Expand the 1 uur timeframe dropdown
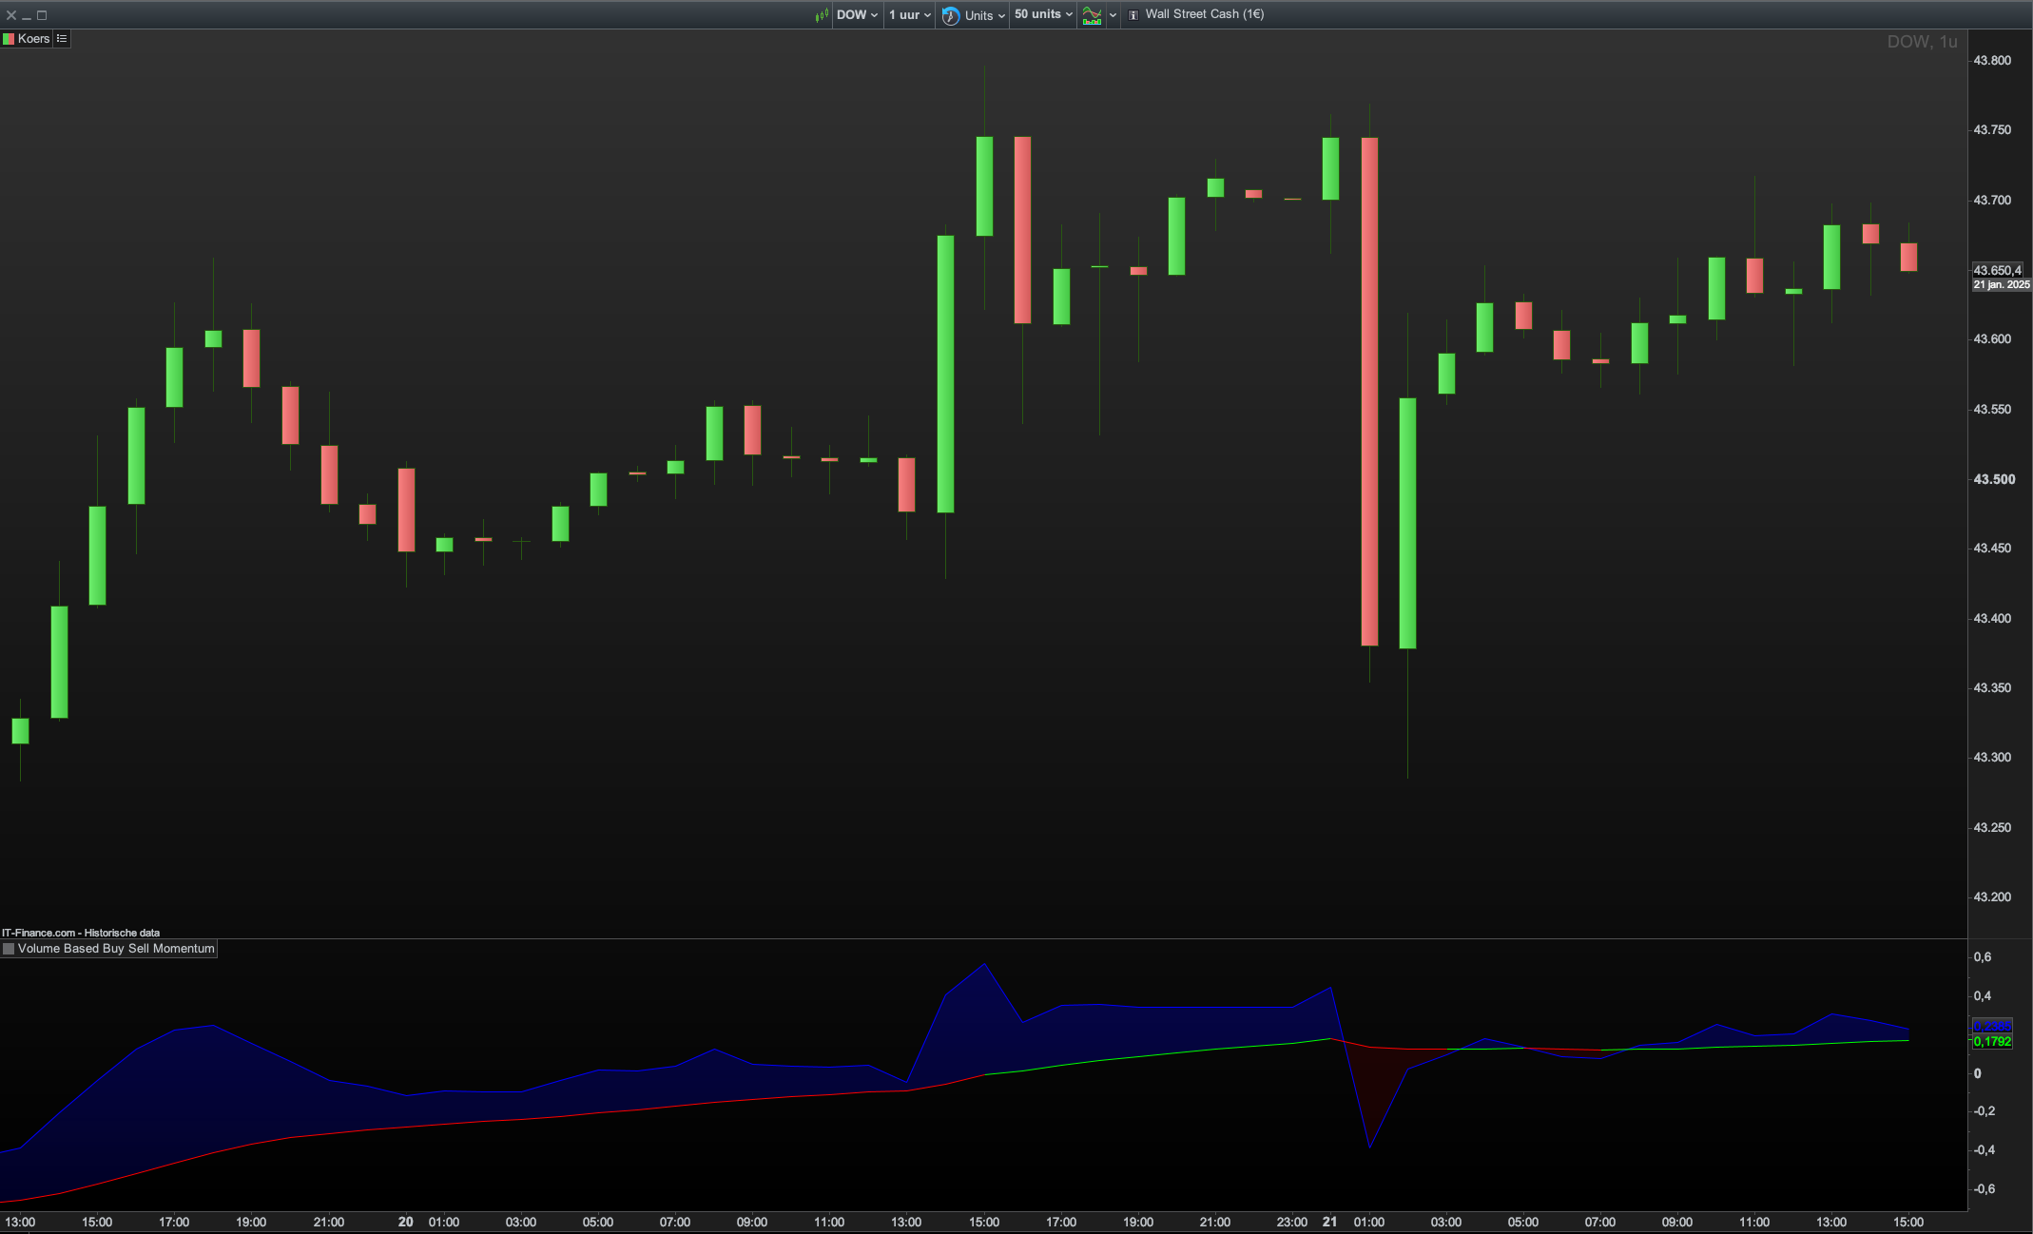Image resolution: width=2033 pixels, height=1234 pixels. pos(910,15)
